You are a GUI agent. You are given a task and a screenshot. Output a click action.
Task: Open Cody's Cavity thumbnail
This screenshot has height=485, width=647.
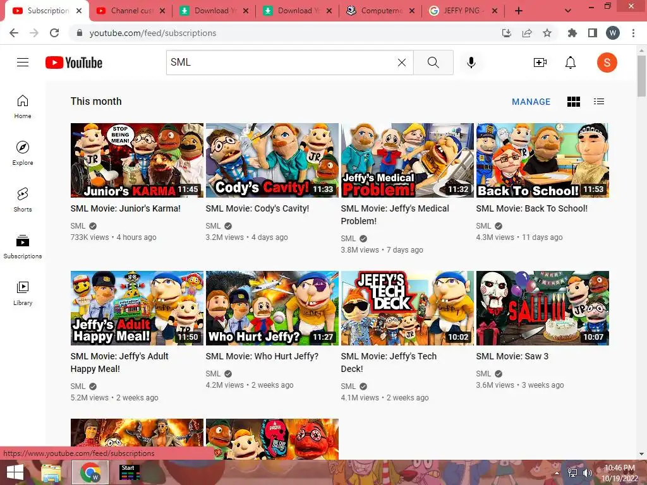pyautogui.click(x=272, y=160)
